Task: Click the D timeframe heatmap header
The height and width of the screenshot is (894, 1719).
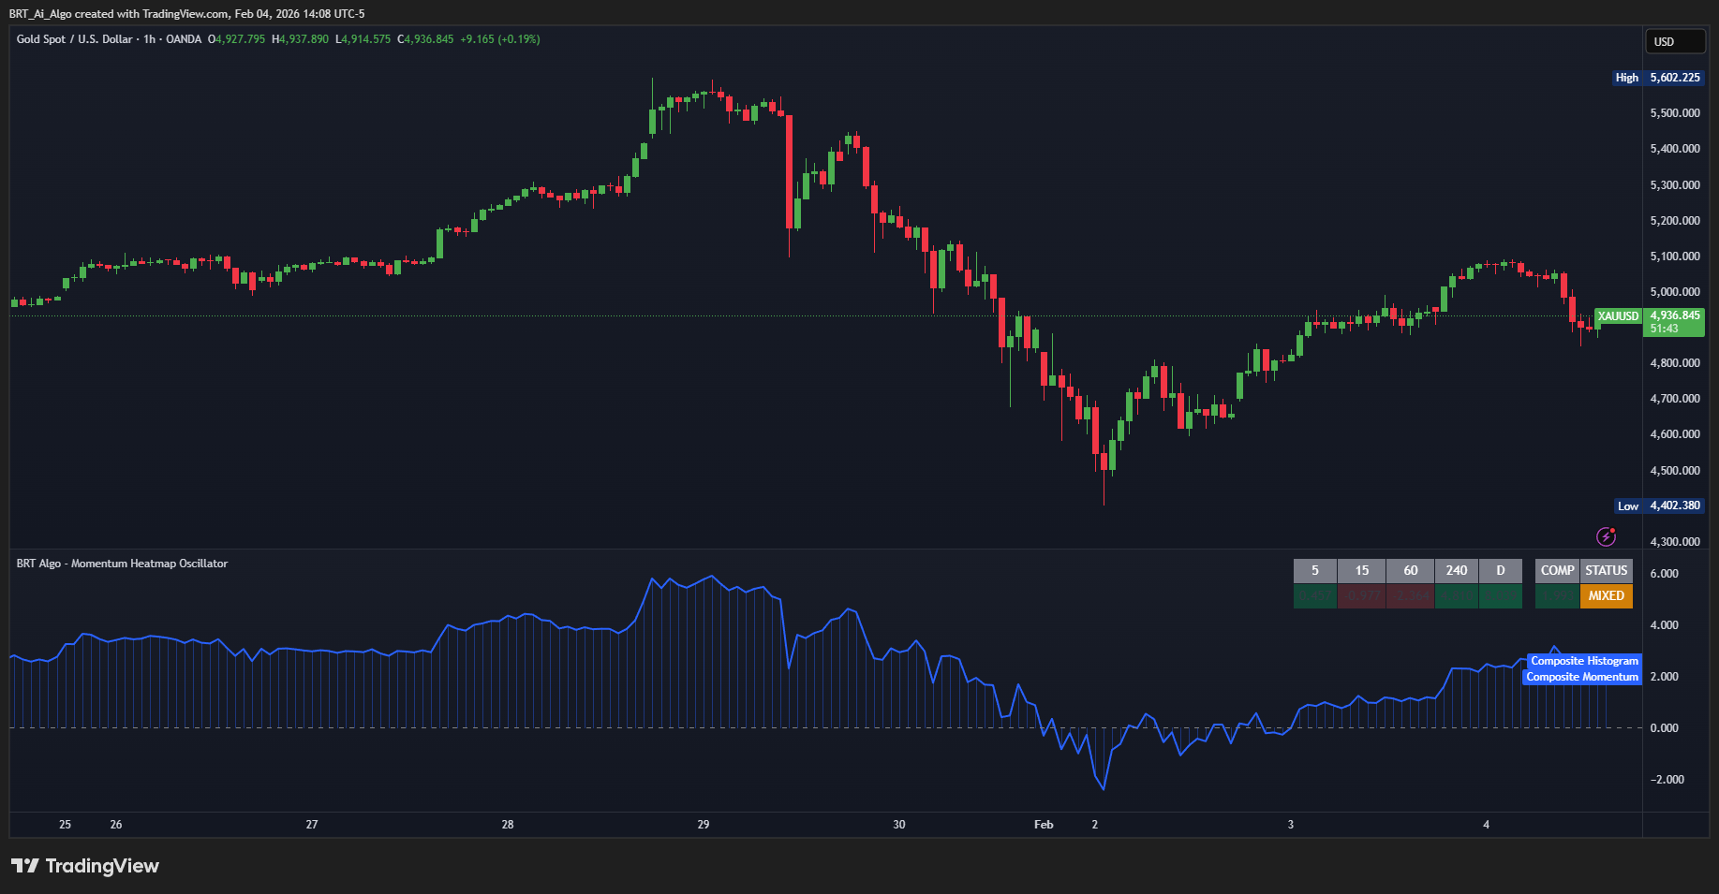Action: pyautogui.click(x=1500, y=571)
